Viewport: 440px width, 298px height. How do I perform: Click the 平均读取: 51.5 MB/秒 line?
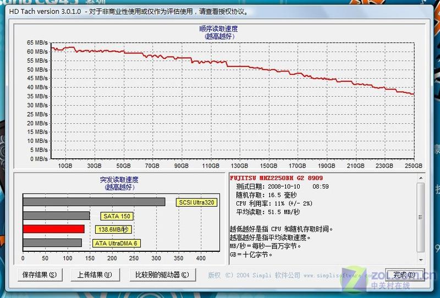268,212
